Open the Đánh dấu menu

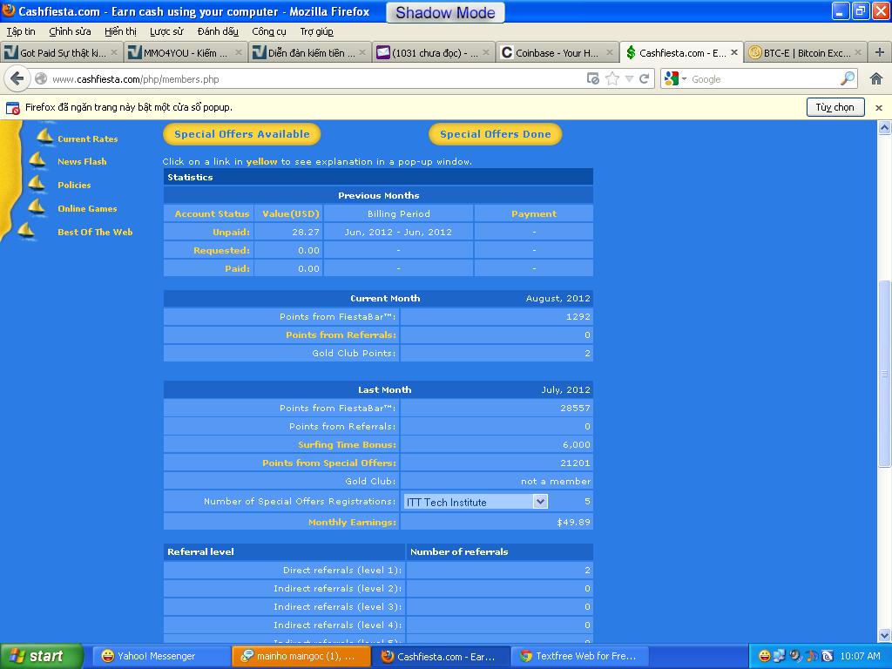218,31
